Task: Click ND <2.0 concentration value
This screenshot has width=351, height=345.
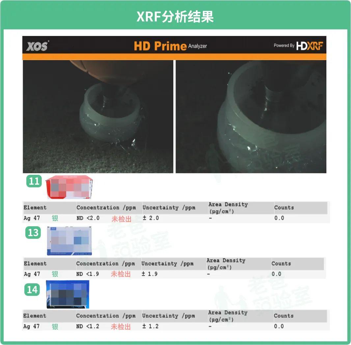Action: tap(88, 218)
